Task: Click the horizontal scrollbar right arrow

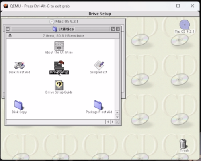Action: pyautogui.click(x=113, y=122)
